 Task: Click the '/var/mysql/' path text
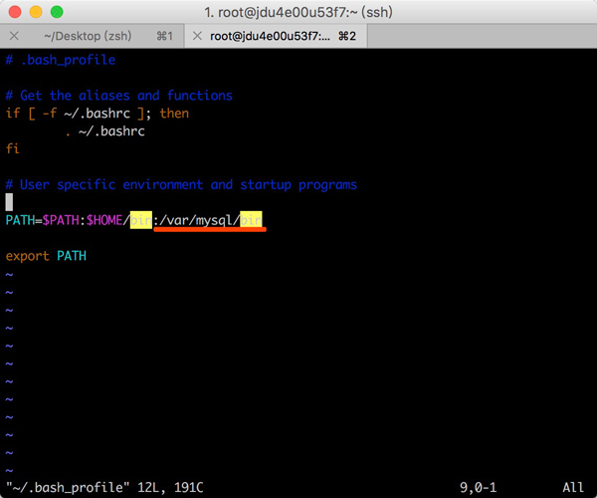click(200, 220)
